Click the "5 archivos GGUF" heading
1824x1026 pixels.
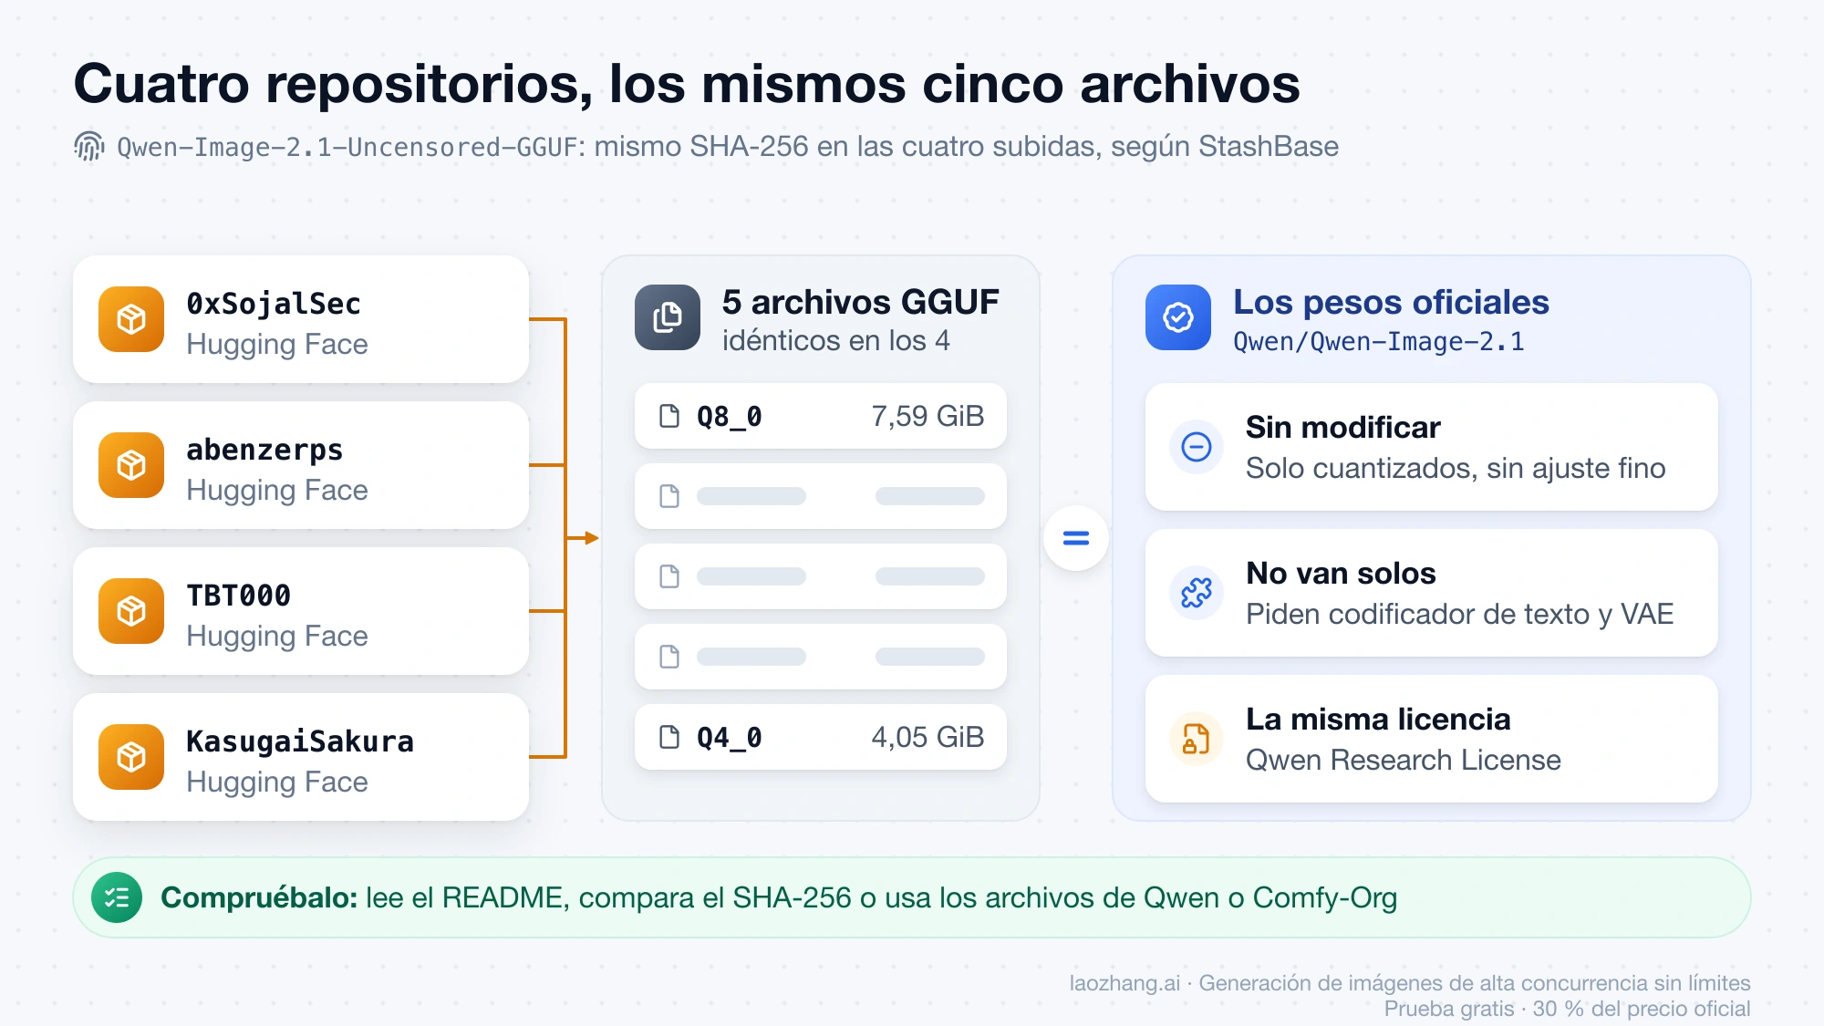860,302
